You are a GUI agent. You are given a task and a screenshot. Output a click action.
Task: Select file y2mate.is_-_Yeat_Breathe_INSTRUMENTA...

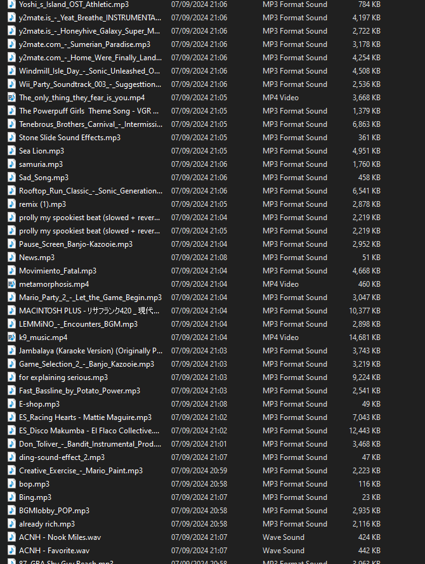(x=90, y=18)
